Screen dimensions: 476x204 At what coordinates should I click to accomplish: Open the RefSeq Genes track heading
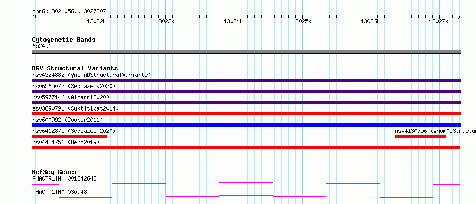[55, 172]
